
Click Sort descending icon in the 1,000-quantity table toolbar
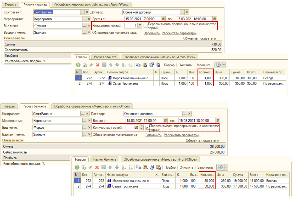pyautogui.click(x=131, y=65)
